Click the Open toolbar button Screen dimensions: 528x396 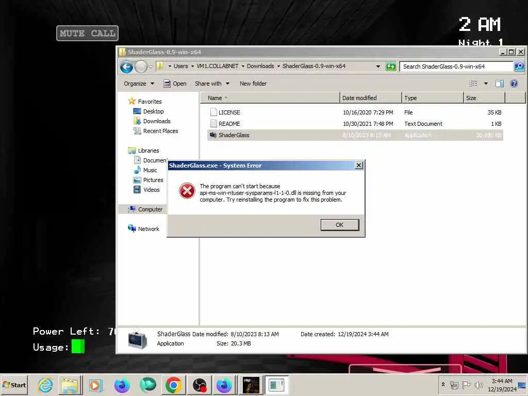click(175, 84)
